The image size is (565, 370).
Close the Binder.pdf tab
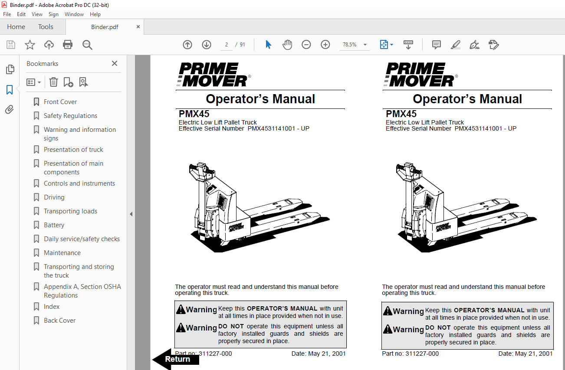(x=138, y=27)
